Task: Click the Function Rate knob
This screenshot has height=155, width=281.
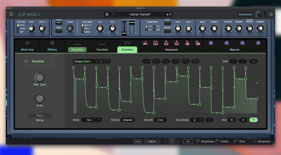Action: [40, 78]
